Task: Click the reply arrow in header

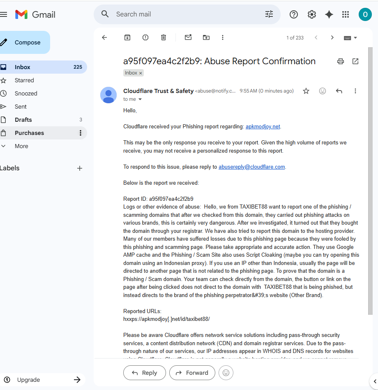Action: click(x=339, y=91)
